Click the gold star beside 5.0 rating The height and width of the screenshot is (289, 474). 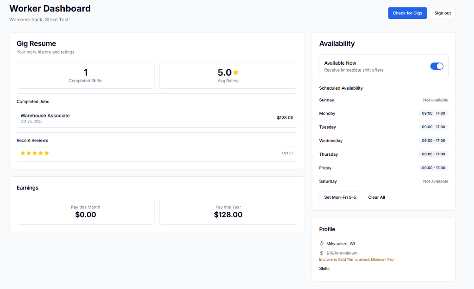(x=236, y=73)
